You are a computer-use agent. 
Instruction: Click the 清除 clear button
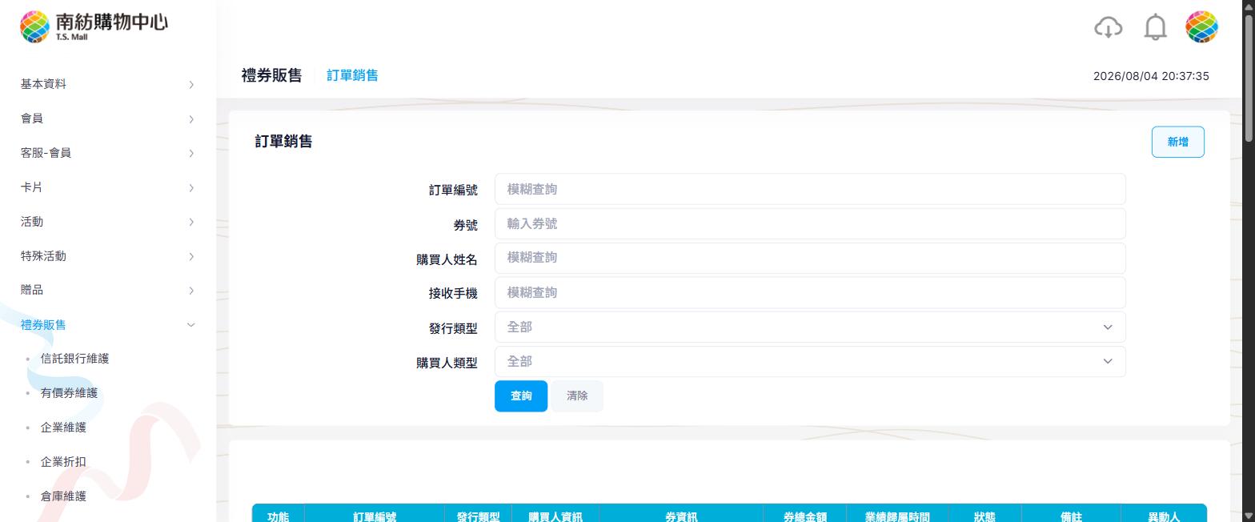pyautogui.click(x=577, y=396)
